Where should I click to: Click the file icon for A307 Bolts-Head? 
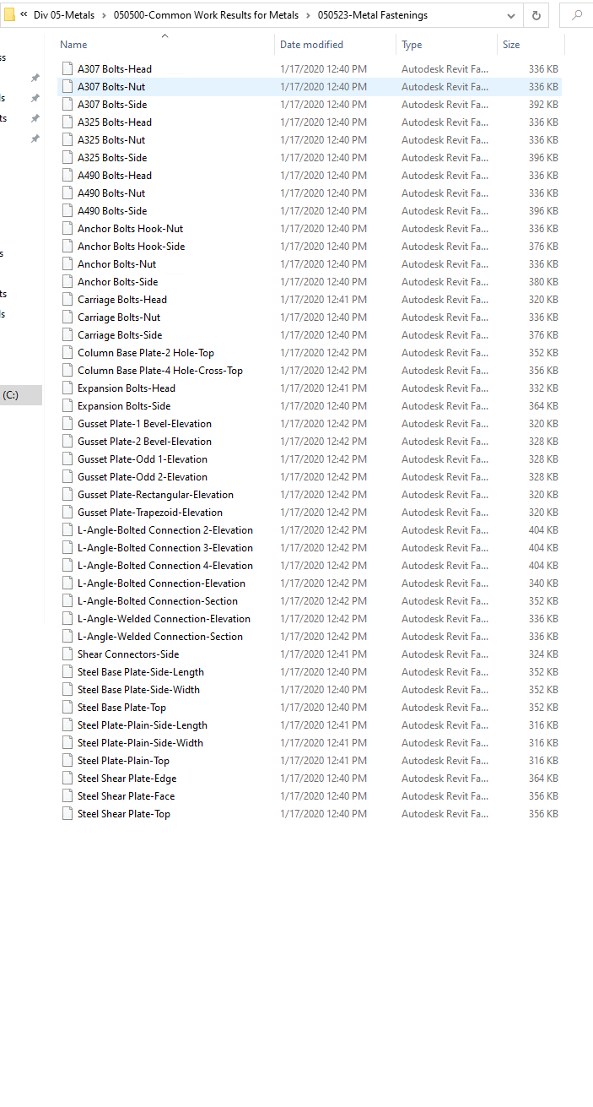point(67,68)
